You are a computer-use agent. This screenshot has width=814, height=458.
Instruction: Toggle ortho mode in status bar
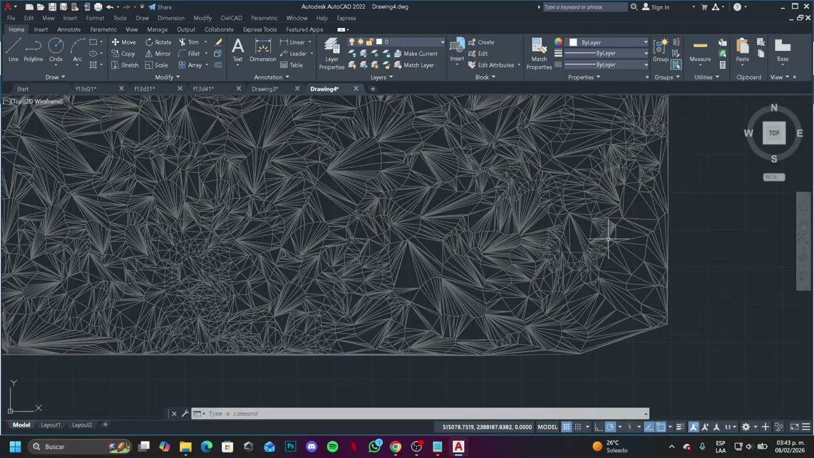(x=598, y=427)
